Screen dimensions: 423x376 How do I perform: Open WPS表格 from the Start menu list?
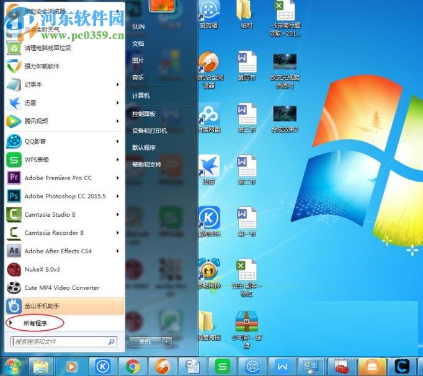tap(65, 159)
